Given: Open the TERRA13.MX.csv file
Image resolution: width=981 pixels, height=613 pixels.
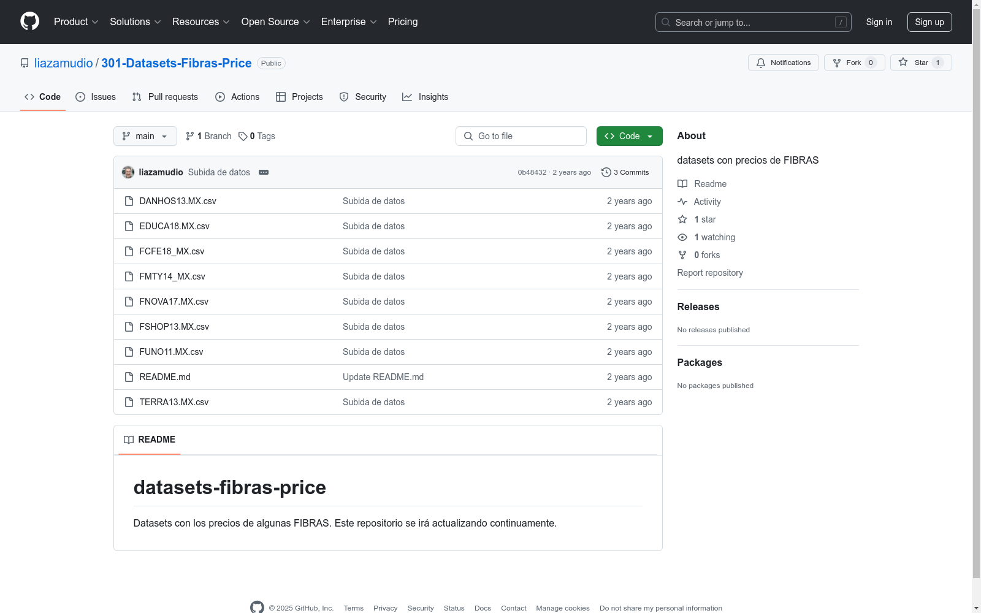Looking at the screenshot, I should pyautogui.click(x=174, y=402).
